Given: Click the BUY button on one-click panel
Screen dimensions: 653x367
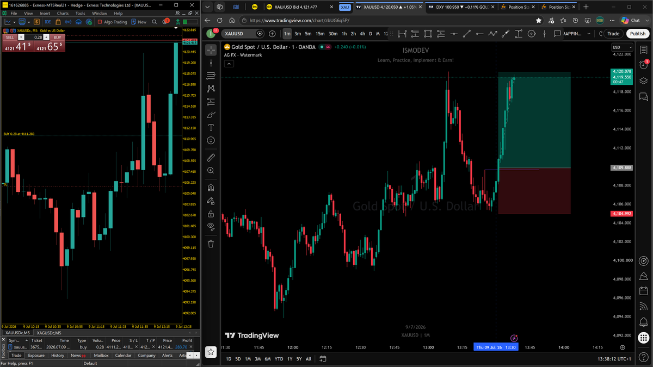Looking at the screenshot, I should [x=57, y=38].
